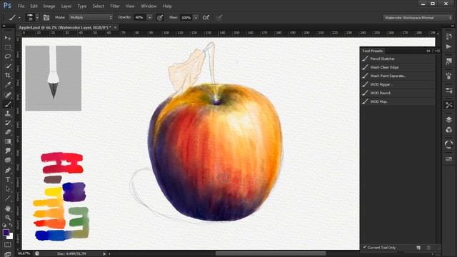Choose the Wash Clean Edge preset
457x257 pixels.
pos(398,67)
